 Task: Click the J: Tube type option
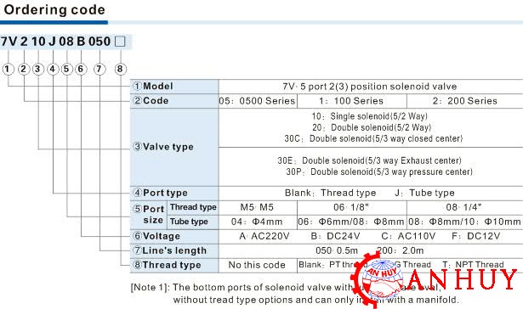(x=424, y=193)
